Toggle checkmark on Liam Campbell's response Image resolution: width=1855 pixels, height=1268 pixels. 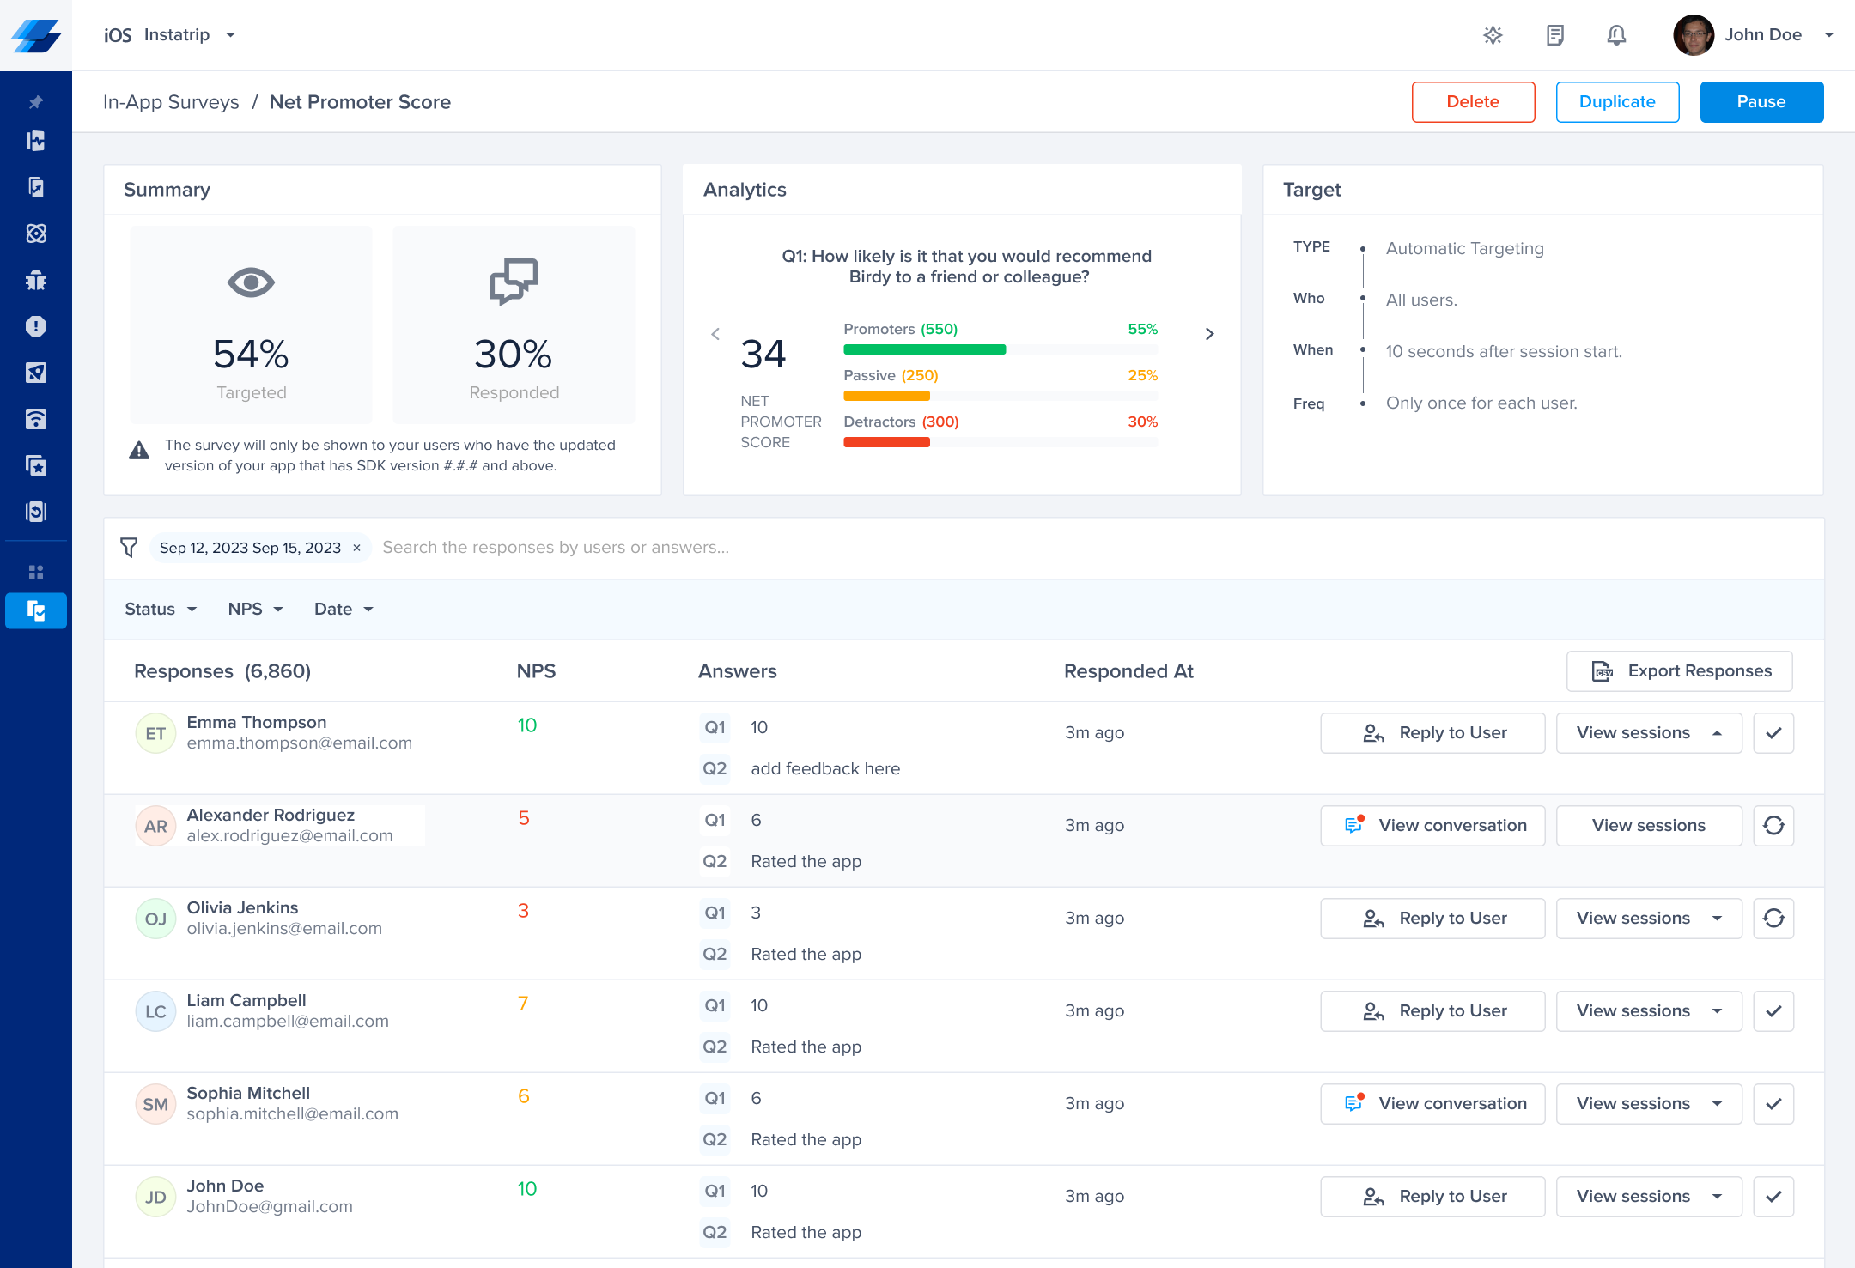1773,1011
